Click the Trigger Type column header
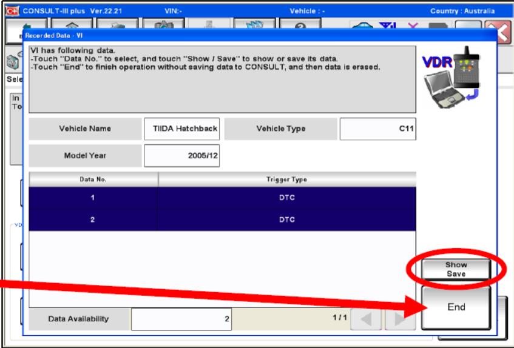This screenshot has height=348, width=514. [x=287, y=179]
